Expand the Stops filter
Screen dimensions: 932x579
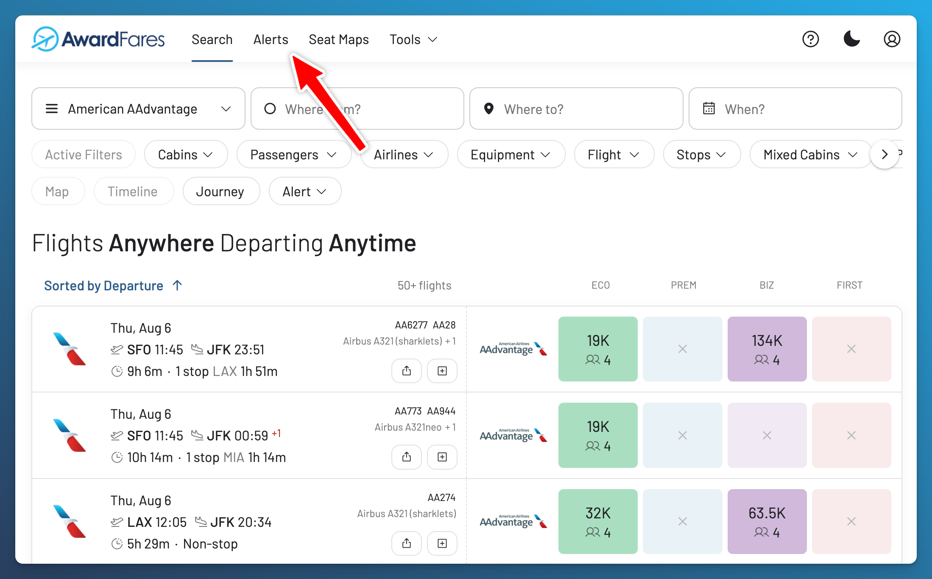[702, 154]
